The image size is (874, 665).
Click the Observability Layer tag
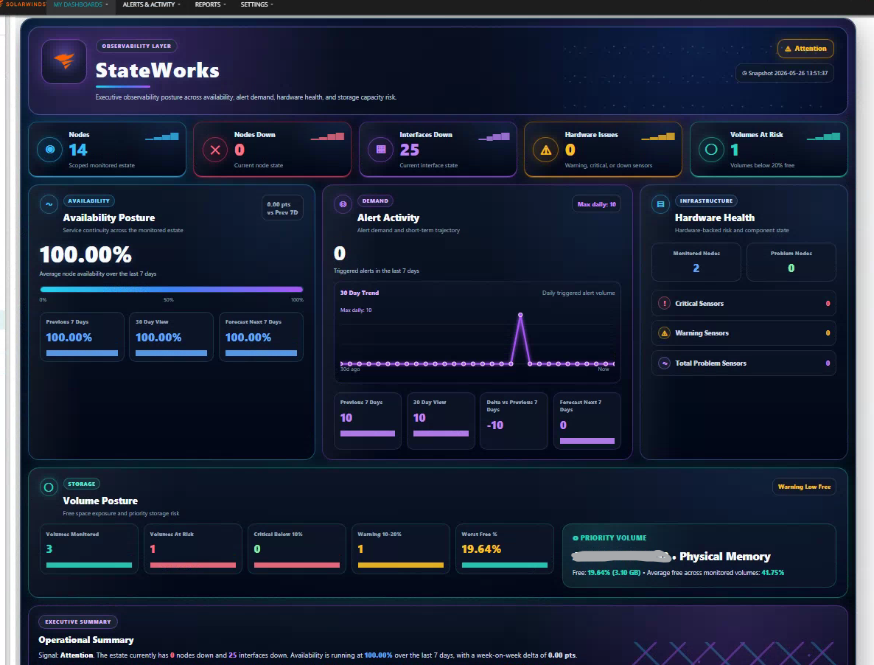pos(136,46)
